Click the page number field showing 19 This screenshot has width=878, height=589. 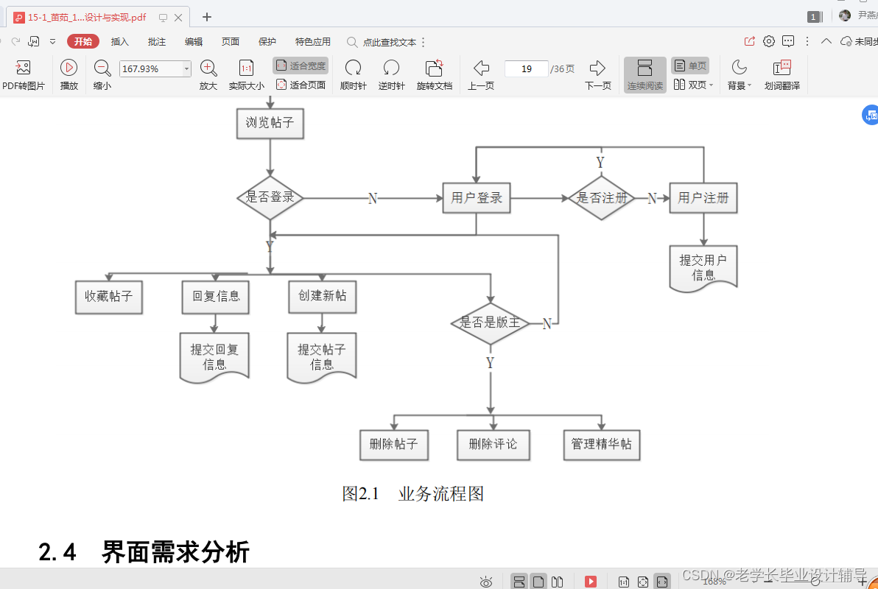526,68
